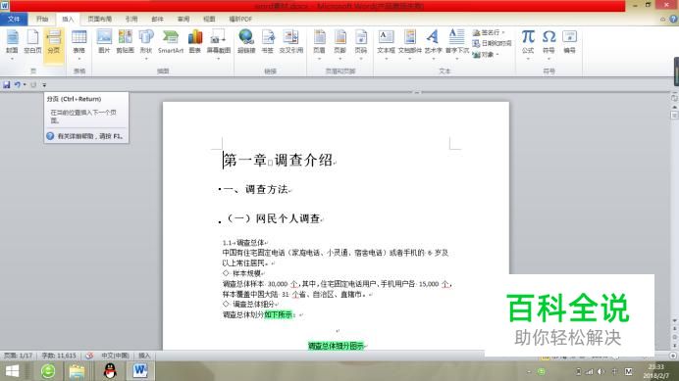The width and height of the screenshot is (679, 381).
Task: Open the Undo history dropdown arrow
Action: [25, 85]
